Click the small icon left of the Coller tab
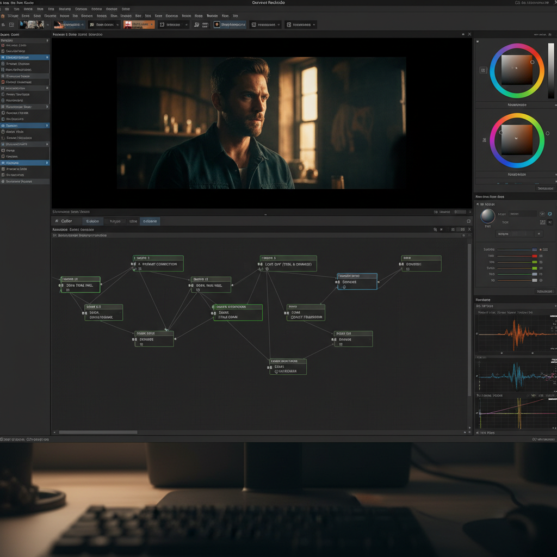The image size is (557, 557). click(x=56, y=221)
